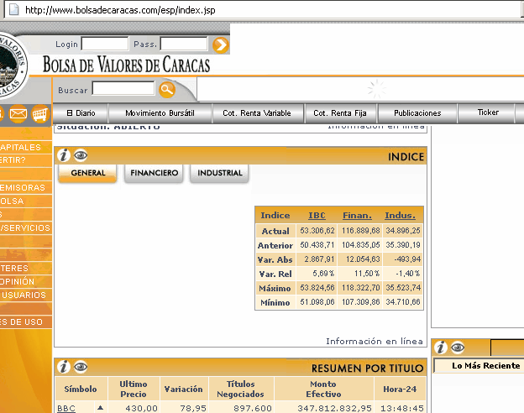Click the RESUMEN POR TITULO info icon

[x=64, y=367]
